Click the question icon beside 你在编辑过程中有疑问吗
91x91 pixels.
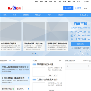click(72, 48)
